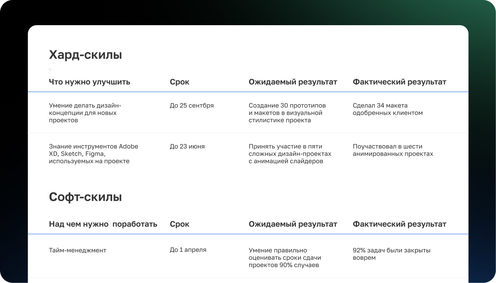496x283 pixels.
Task: Click the "До 23 июня" deadline
Action: click(x=187, y=147)
